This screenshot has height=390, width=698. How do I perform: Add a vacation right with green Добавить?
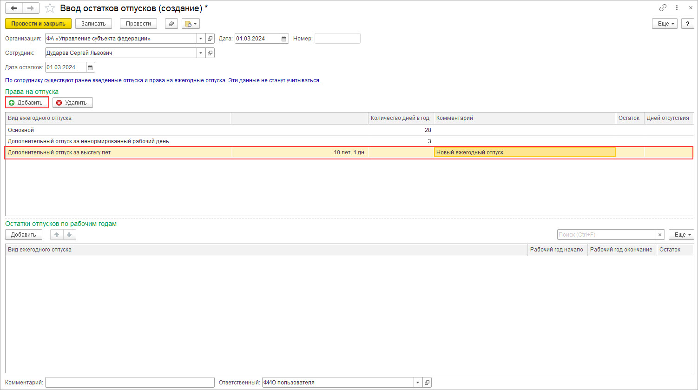pos(27,103)
